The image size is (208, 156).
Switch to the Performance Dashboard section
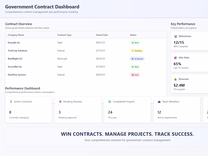(x=22, y=88)
